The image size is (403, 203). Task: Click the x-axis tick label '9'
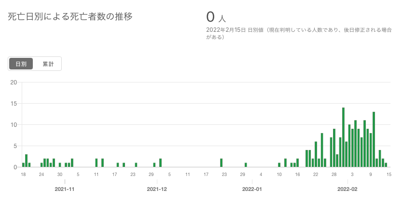371,175
